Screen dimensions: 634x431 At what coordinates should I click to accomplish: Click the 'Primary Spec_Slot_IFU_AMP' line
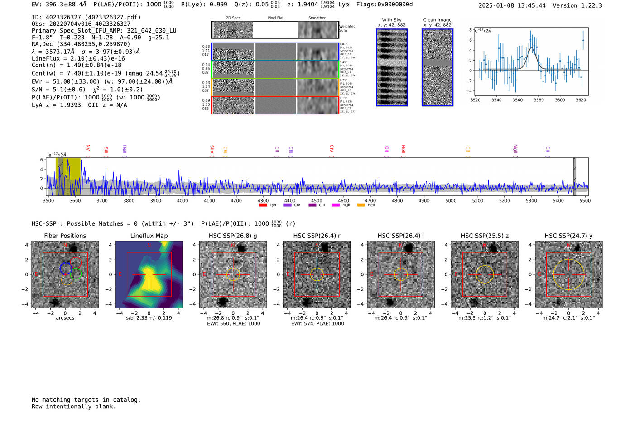(104, 31)
